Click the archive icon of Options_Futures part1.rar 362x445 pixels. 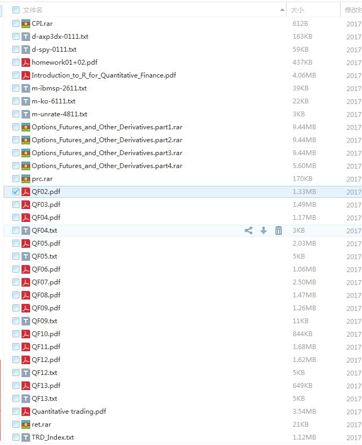tap(26, 127)
